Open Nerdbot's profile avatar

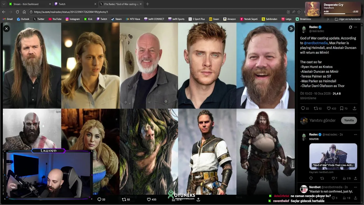[304, 189]
